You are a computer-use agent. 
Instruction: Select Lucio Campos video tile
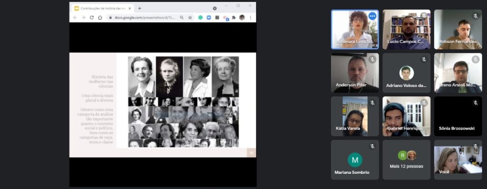pyautogui.click(x=406, y=29)
